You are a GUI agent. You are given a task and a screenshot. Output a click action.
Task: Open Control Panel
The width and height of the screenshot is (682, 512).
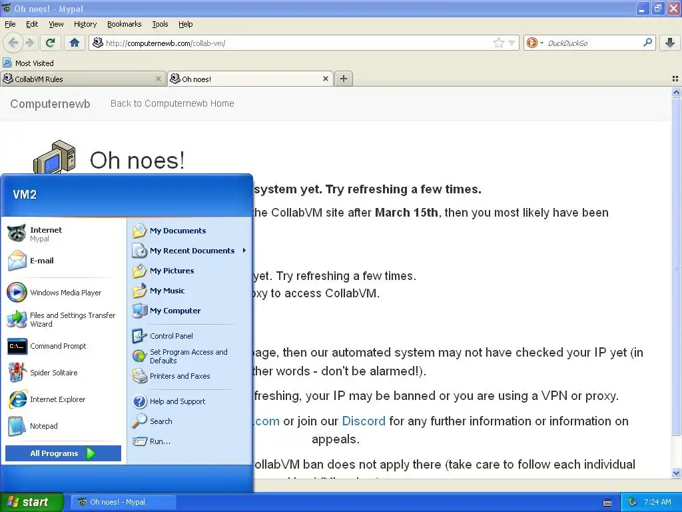190,336
